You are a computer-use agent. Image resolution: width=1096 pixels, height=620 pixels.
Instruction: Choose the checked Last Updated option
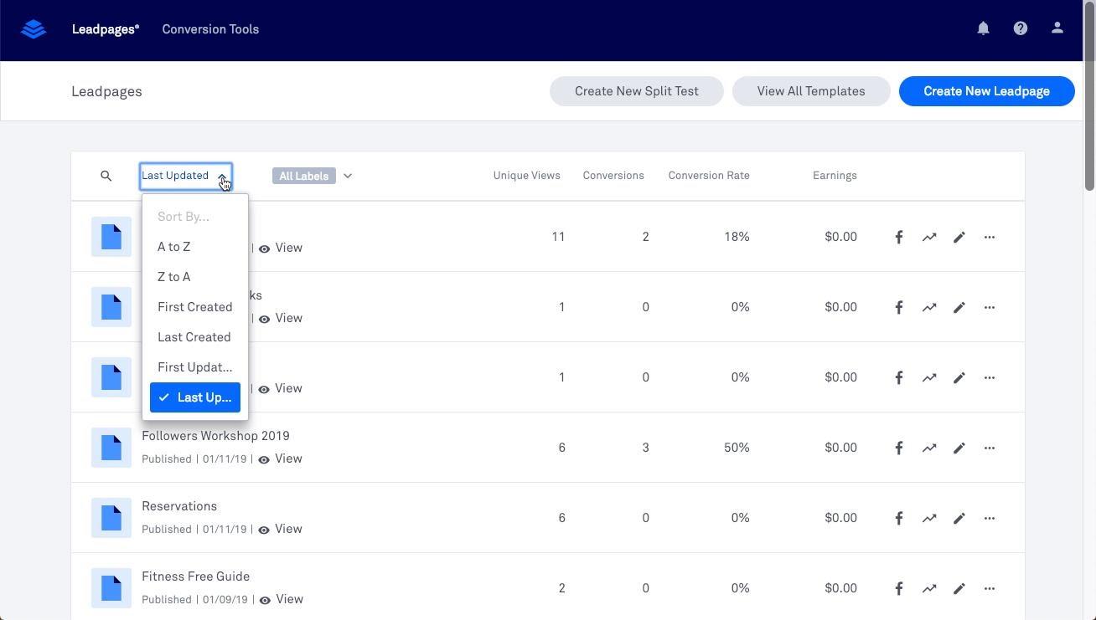click(195, 397)
